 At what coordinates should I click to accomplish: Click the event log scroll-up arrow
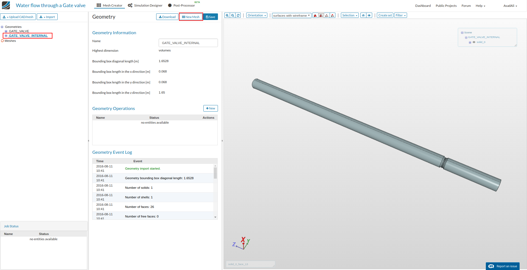tap(215, 166)
